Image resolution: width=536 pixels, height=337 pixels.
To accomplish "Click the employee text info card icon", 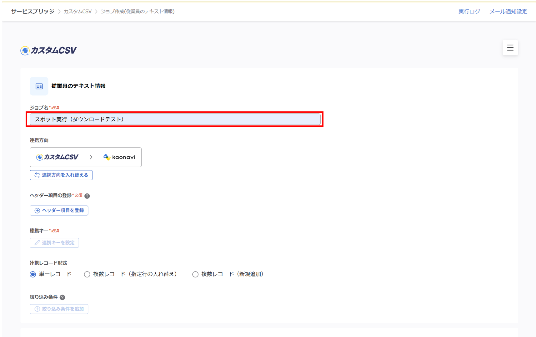I will point(39,86).
